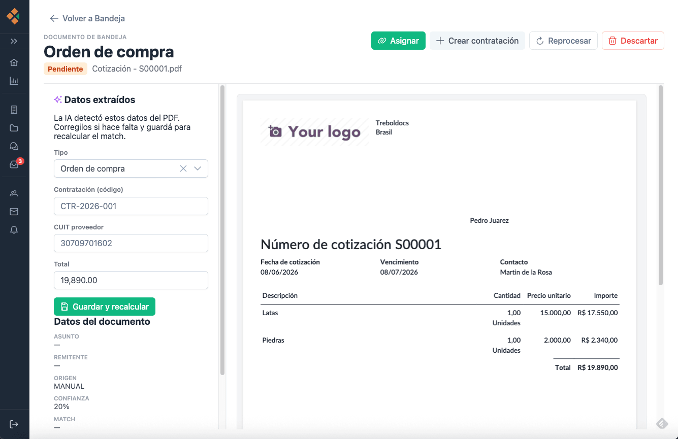Viewport: 678px width, 439px height.
Task: Click the Treboldocs company name
Action: [392, 123]
